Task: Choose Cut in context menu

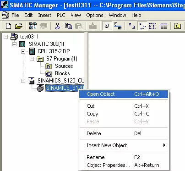Action: click(124, 106)
